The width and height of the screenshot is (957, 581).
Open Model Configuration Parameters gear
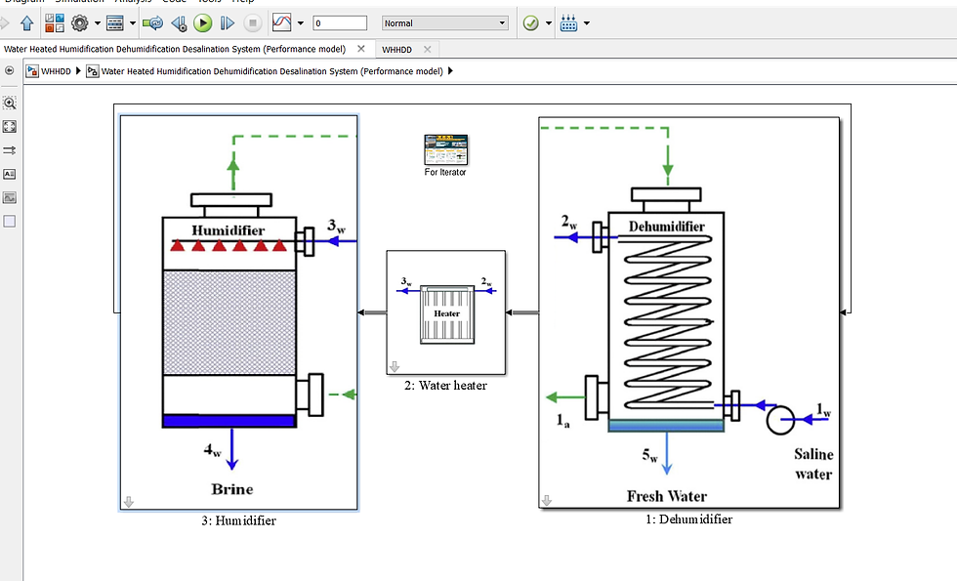(80, 23)
